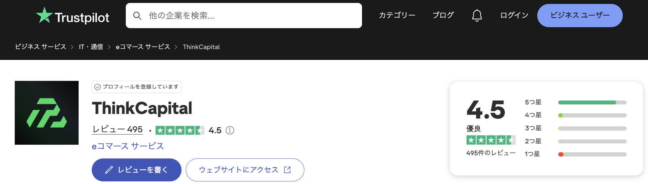Open the eコマース サービス breadcrumb link

point(143,47)
